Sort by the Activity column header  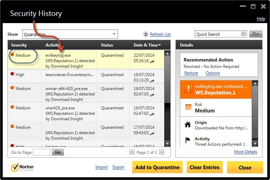click(x=52, y=45)
